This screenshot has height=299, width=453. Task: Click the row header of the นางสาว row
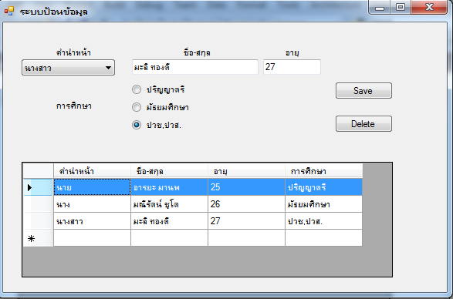[38, 221]
